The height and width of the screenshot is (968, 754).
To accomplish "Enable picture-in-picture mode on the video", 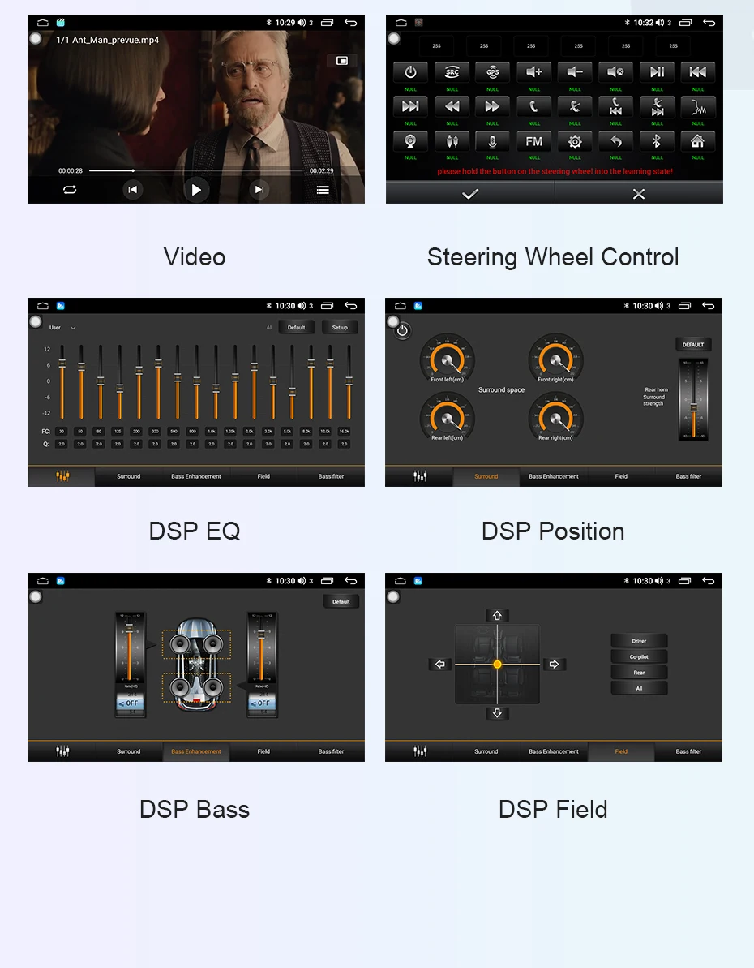I will tap(342, 61).
